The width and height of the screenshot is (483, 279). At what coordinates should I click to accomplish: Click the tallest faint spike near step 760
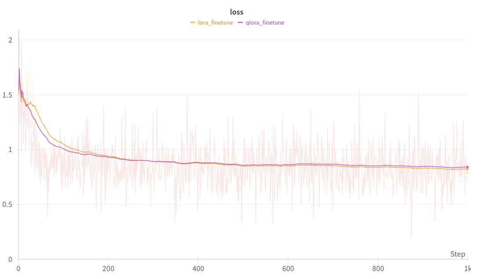359,89
